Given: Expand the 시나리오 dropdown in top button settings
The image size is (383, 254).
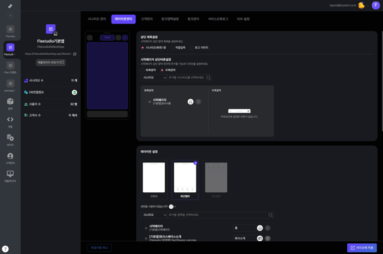Looking at the screenshot, I should [x=154, y=78].
